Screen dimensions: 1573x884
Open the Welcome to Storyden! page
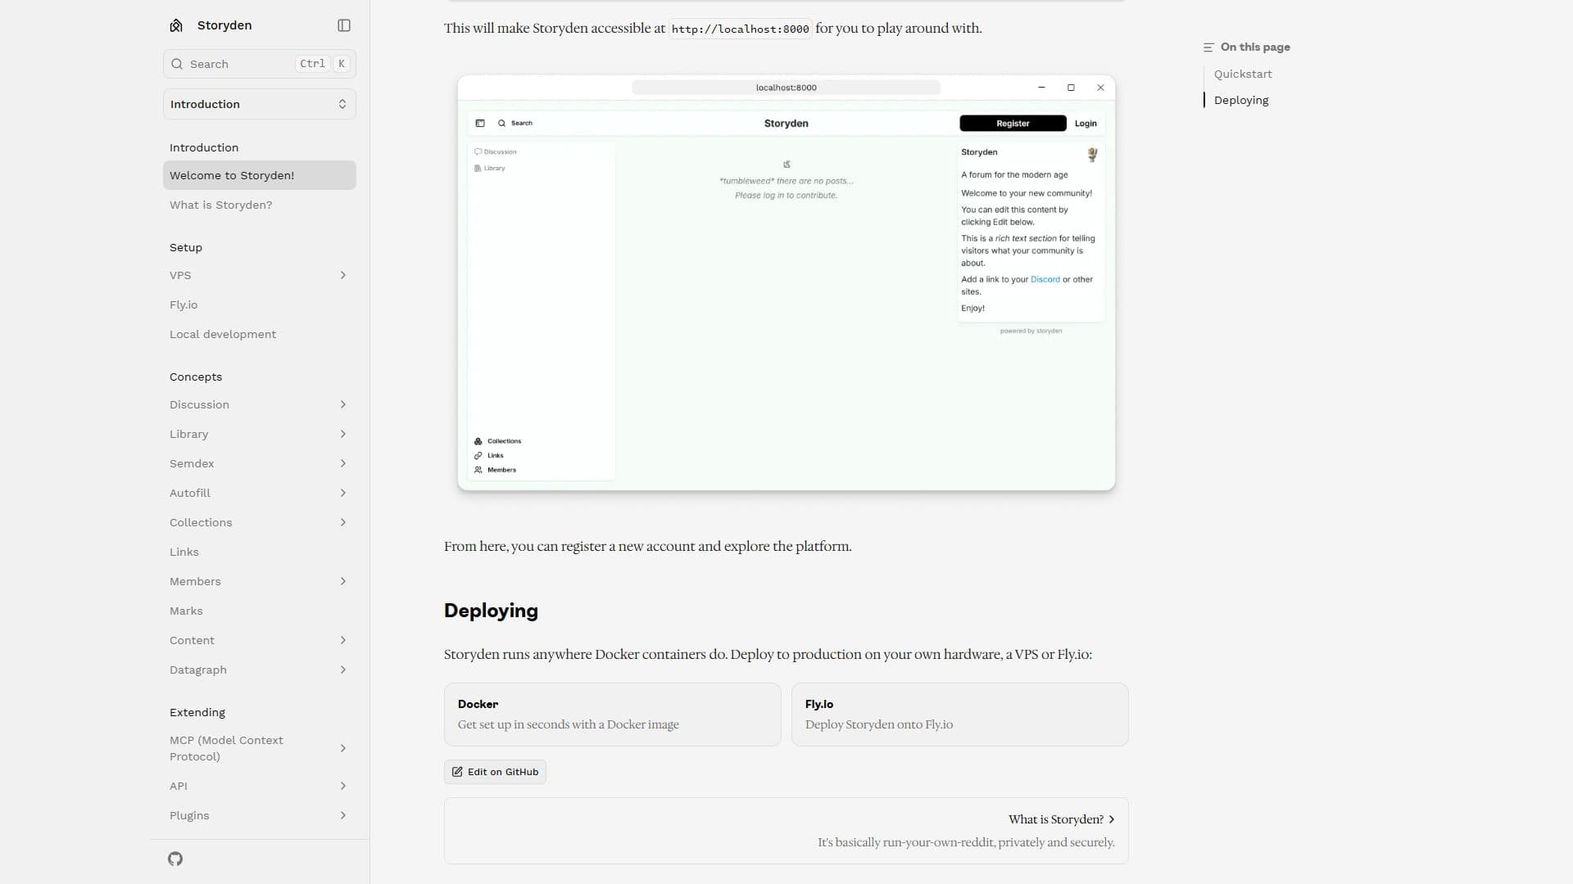point(260,175)
